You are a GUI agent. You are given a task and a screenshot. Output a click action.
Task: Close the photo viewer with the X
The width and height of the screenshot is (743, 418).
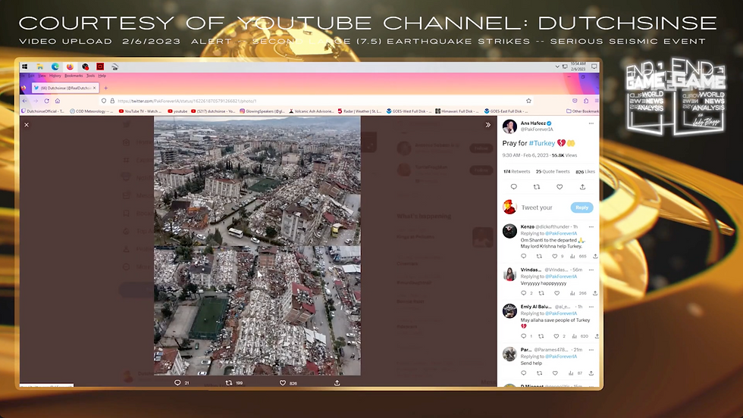(x=27, y=124)
